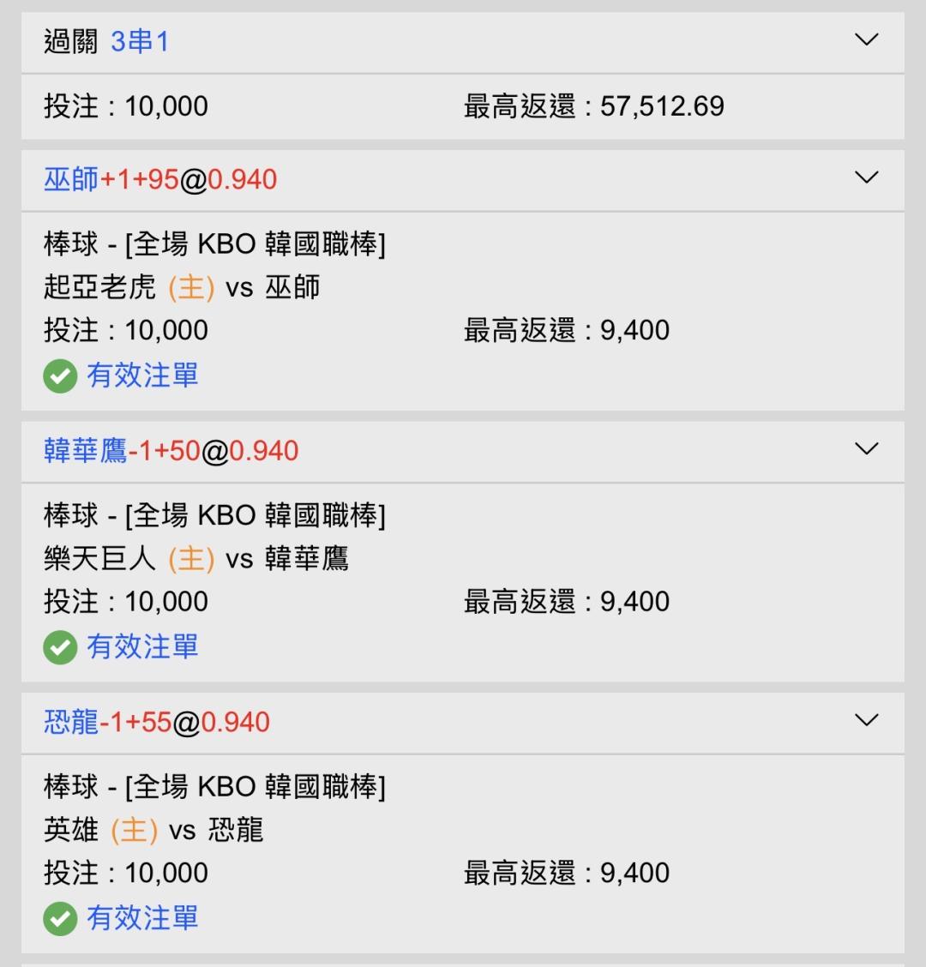Select the 巫師+1+95@0.940 bet title

(x=160, y=179)
